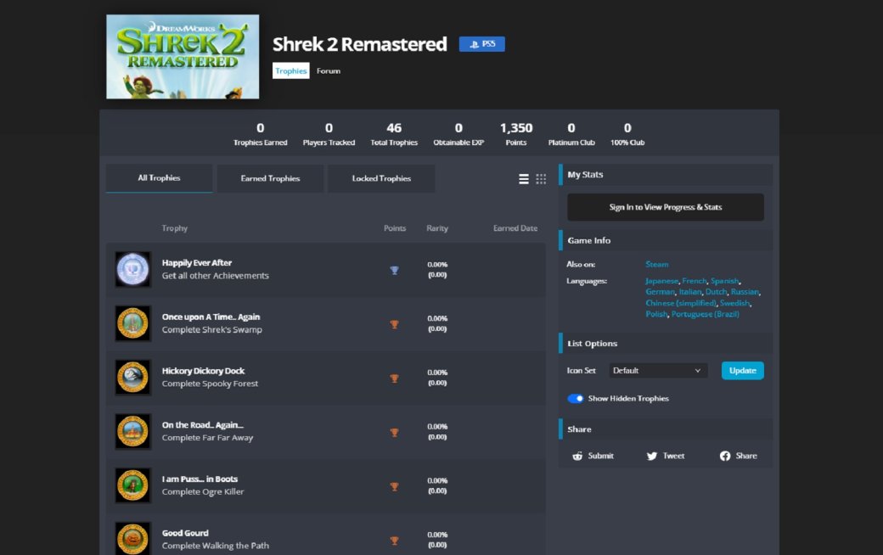The width and height of the screenshot is (883, 555).
Task: Click the Update button
Action: [x=743, y=370]
